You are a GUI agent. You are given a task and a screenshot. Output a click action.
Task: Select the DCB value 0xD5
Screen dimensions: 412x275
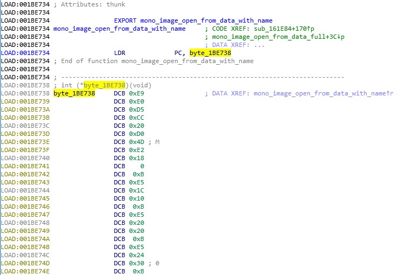pos(137,109)
